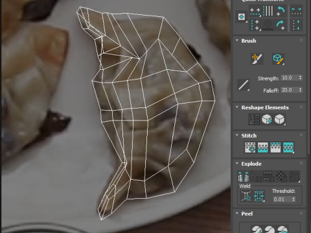Click the Space Horizontally icon with left-right arrows
This screenshot has width=311, height=233.
(x=296, y=11)
